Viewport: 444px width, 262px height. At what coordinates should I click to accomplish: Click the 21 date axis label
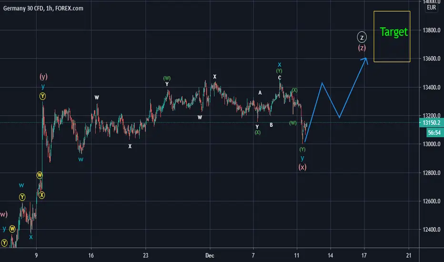(x=409, y=255)
